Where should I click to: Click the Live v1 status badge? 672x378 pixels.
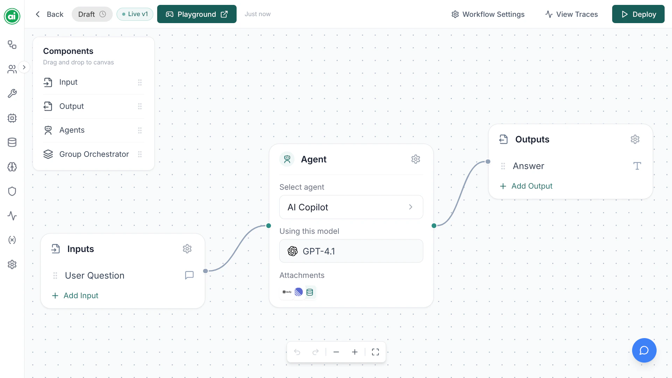(135, 14)
